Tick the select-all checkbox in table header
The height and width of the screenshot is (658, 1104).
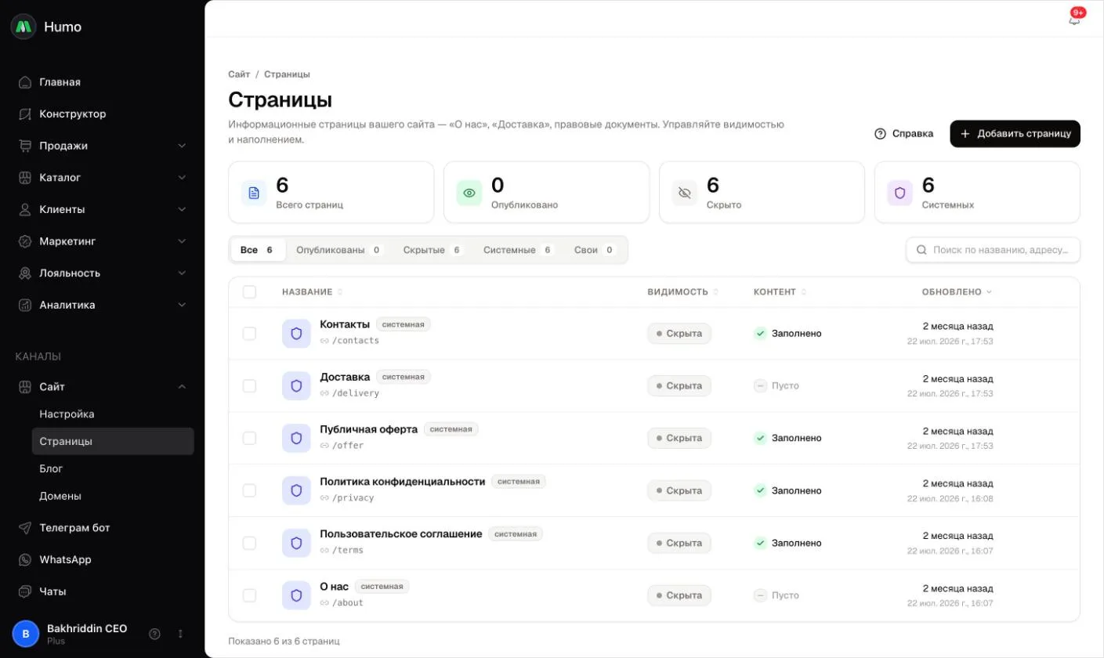(x=249, y=292)
